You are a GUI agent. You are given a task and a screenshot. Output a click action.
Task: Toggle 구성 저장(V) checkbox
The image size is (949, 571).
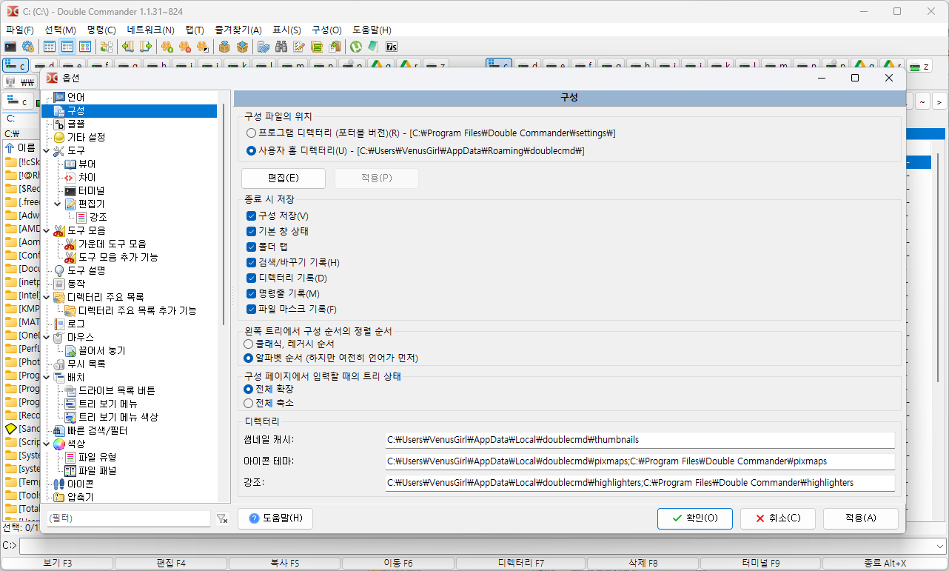pos(251,216)
